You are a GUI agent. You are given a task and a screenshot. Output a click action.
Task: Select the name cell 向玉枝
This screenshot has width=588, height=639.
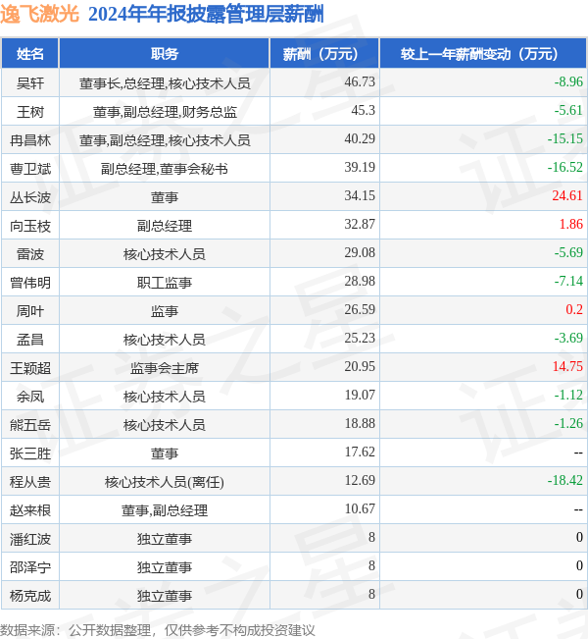point(30,226)
